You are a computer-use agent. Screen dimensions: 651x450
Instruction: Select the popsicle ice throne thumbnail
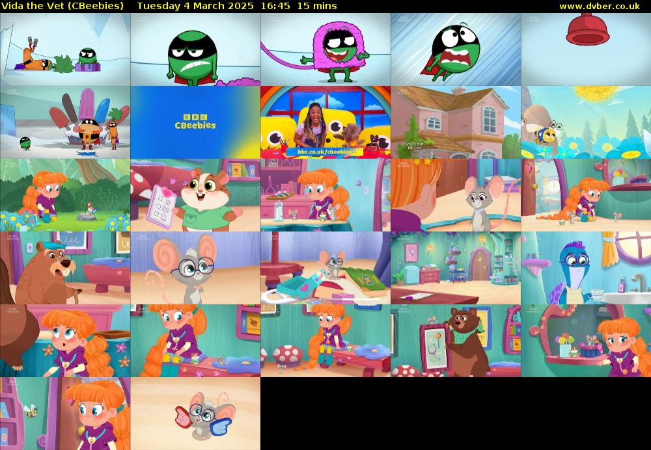click(x=65, y=122)
